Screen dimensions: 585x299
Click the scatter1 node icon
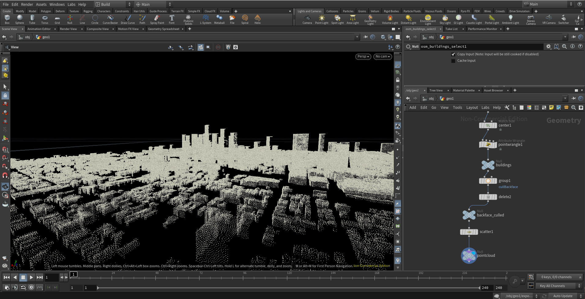pos(469,232)
